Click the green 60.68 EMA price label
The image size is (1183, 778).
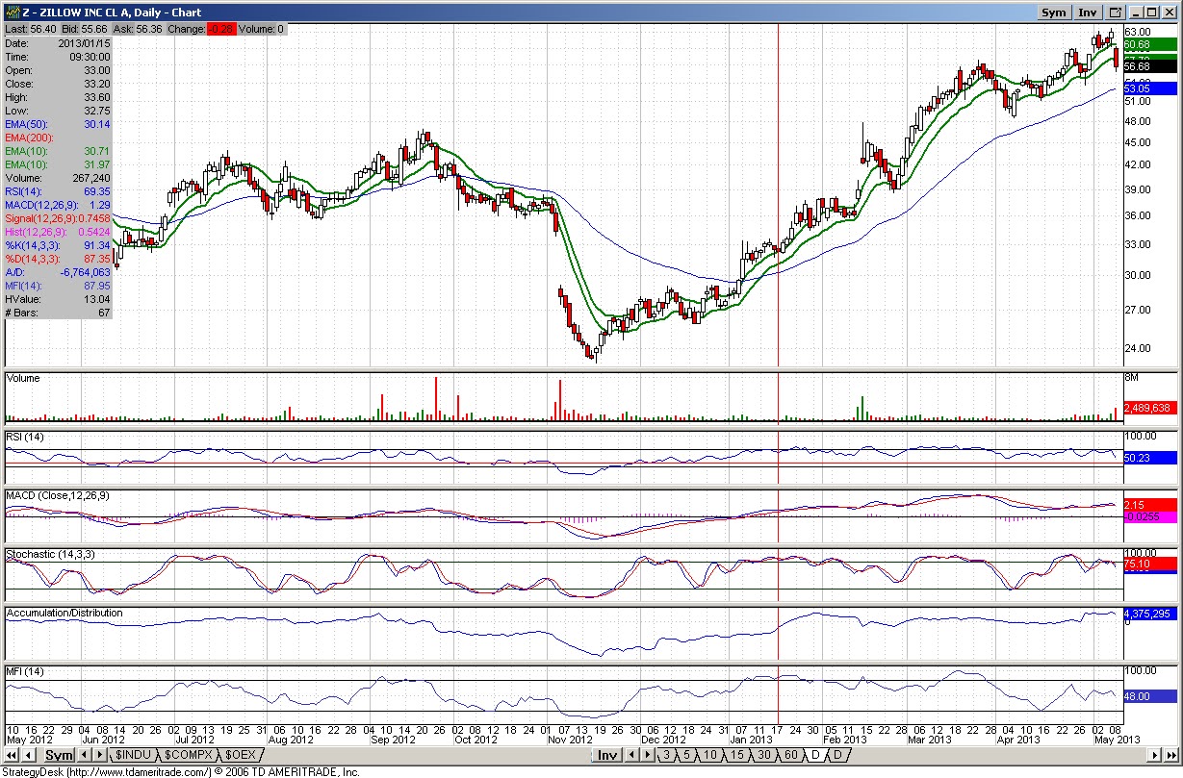point(1150,44)
